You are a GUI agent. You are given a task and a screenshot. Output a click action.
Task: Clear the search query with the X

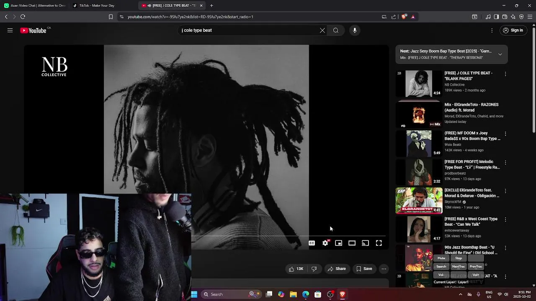coord(322,30)
